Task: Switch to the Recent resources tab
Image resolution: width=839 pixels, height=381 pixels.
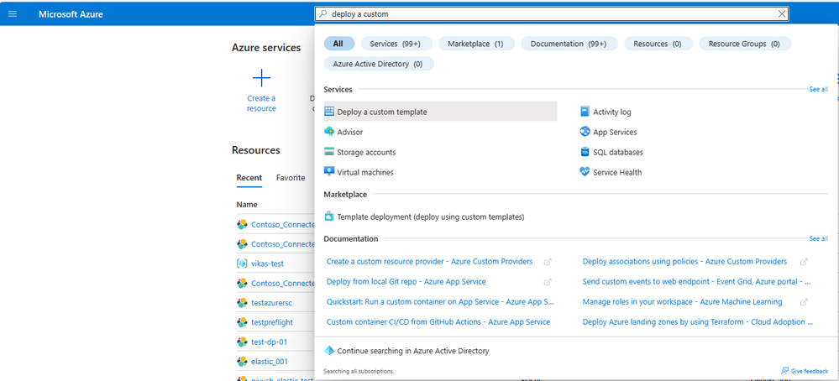Action: click(x=249, y=177)
